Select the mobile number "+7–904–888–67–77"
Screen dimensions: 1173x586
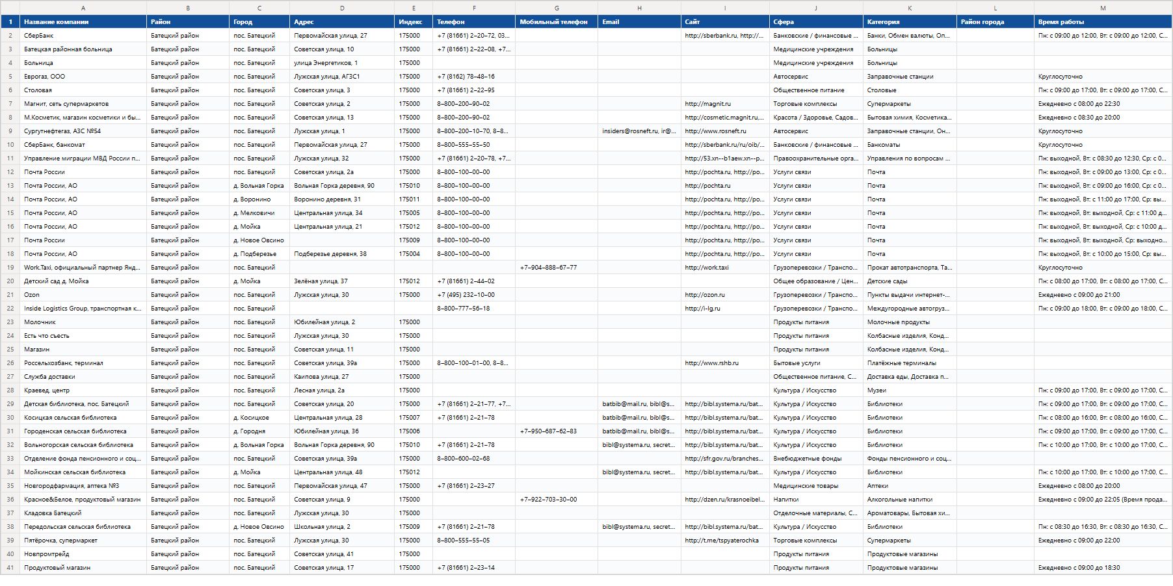pyautogui.click(x=557, y=268)
